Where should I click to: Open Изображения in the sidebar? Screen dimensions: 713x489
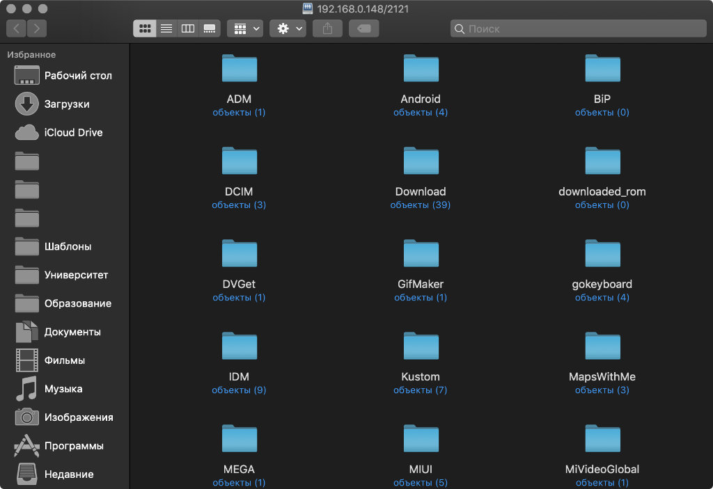(78, 417)
